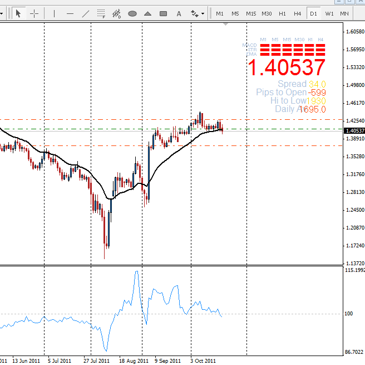The image size is (365, 365).
Task: Choose the horizontal line drawing tool
Action: click(70, 13)
